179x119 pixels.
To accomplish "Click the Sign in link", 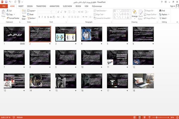I will pyautogui.click(x=172, y=6).
